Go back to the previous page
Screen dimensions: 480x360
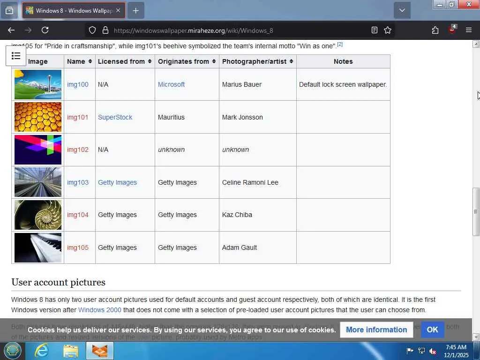(x=11, y=30)
